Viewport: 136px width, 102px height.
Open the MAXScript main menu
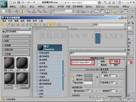click(113, 7)
